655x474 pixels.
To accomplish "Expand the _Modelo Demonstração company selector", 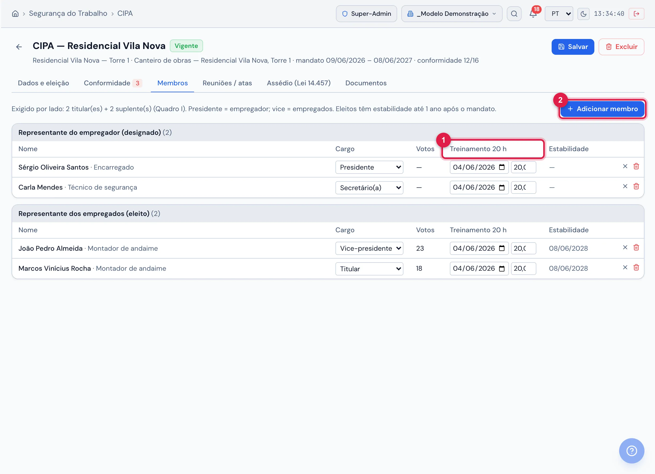I will (x=452, y=13).
